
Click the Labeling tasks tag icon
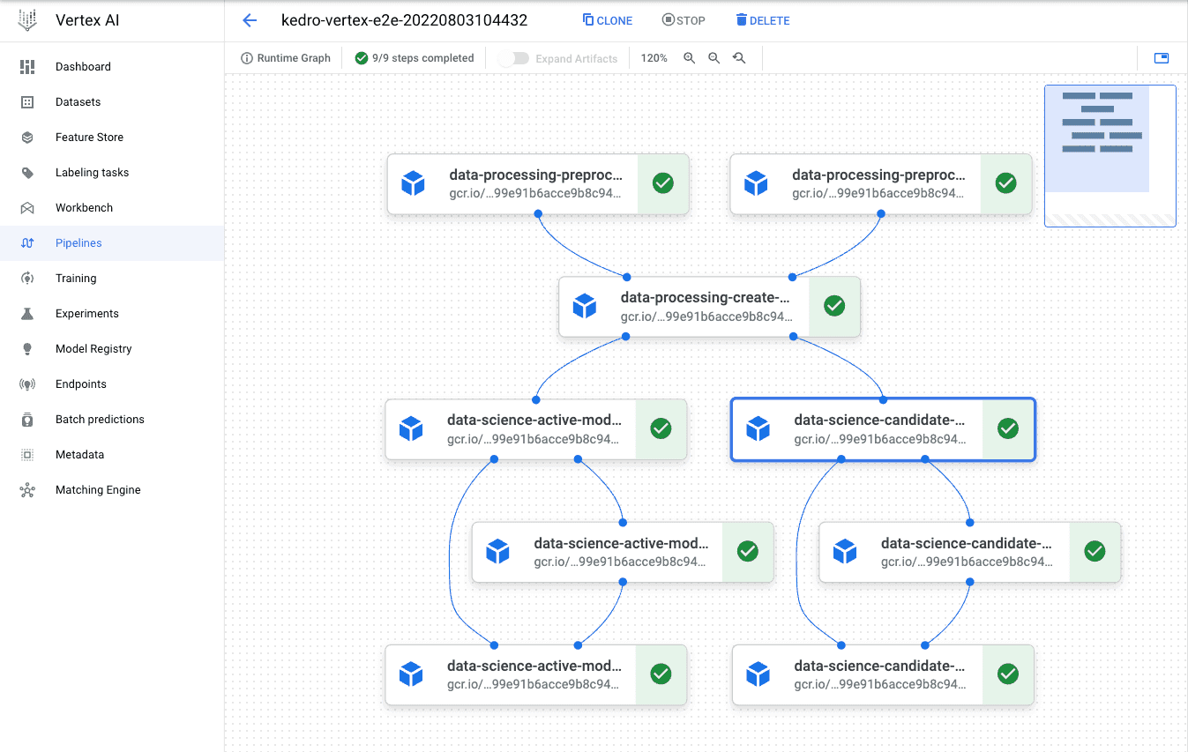[27, 173]
